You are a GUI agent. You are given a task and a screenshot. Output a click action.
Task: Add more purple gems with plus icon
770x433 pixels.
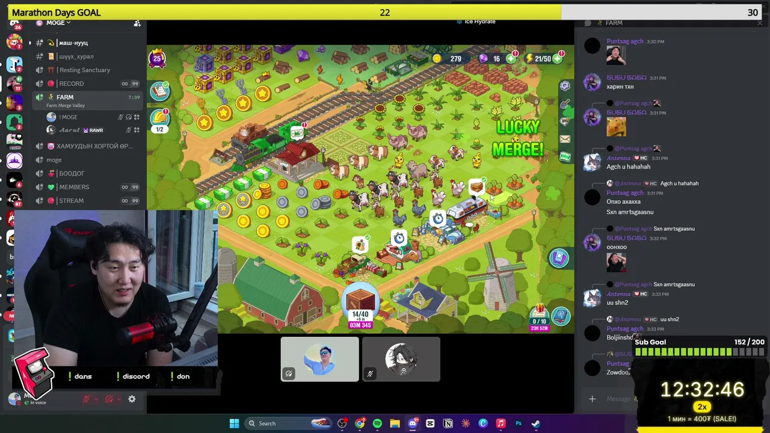(511, 59)
